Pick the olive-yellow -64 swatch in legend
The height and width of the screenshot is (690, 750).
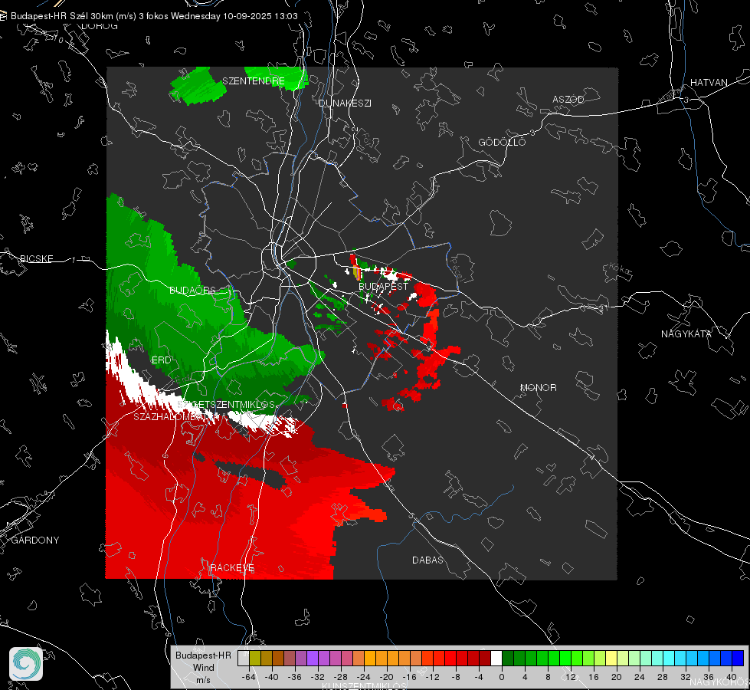pyautogui.click(x=255, y=659)
